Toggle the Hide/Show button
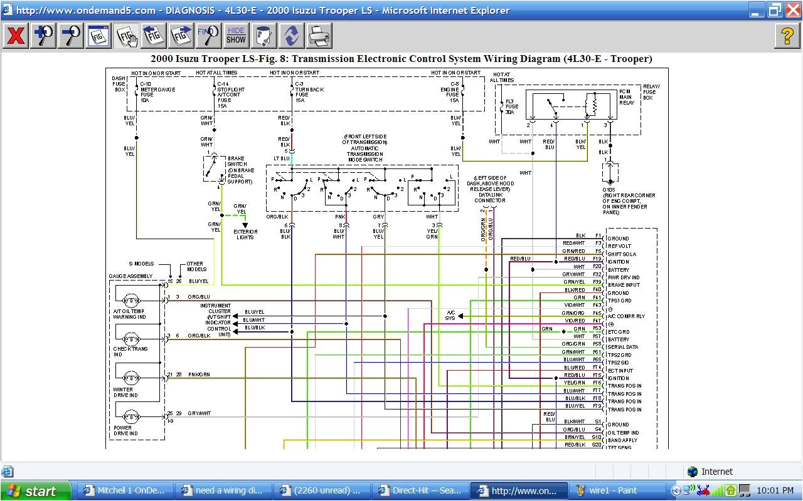This screenshot has width=803, height=501. coord(236,36)
